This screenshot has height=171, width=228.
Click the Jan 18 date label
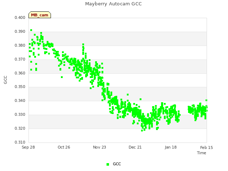[x=171, y=147]
